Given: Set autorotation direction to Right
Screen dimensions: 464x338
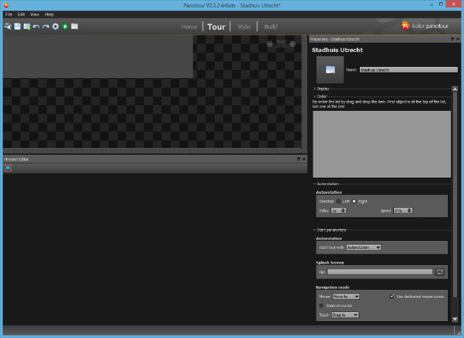Looking at the screenshot, I should click(x=354, y=201).
